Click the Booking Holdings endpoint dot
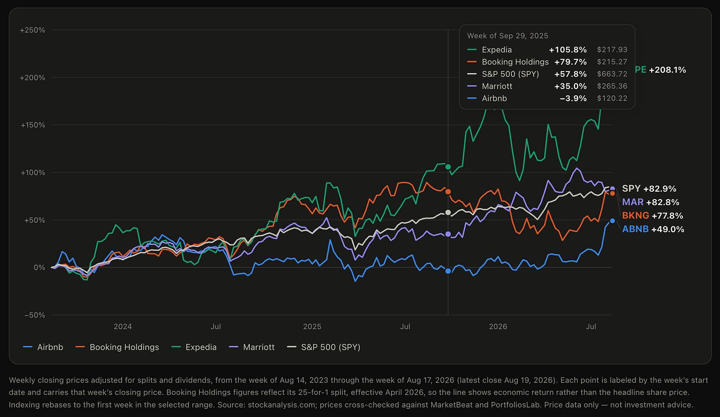Image resolution: width=720 pixels, height=417 pixels. point(612,193)
